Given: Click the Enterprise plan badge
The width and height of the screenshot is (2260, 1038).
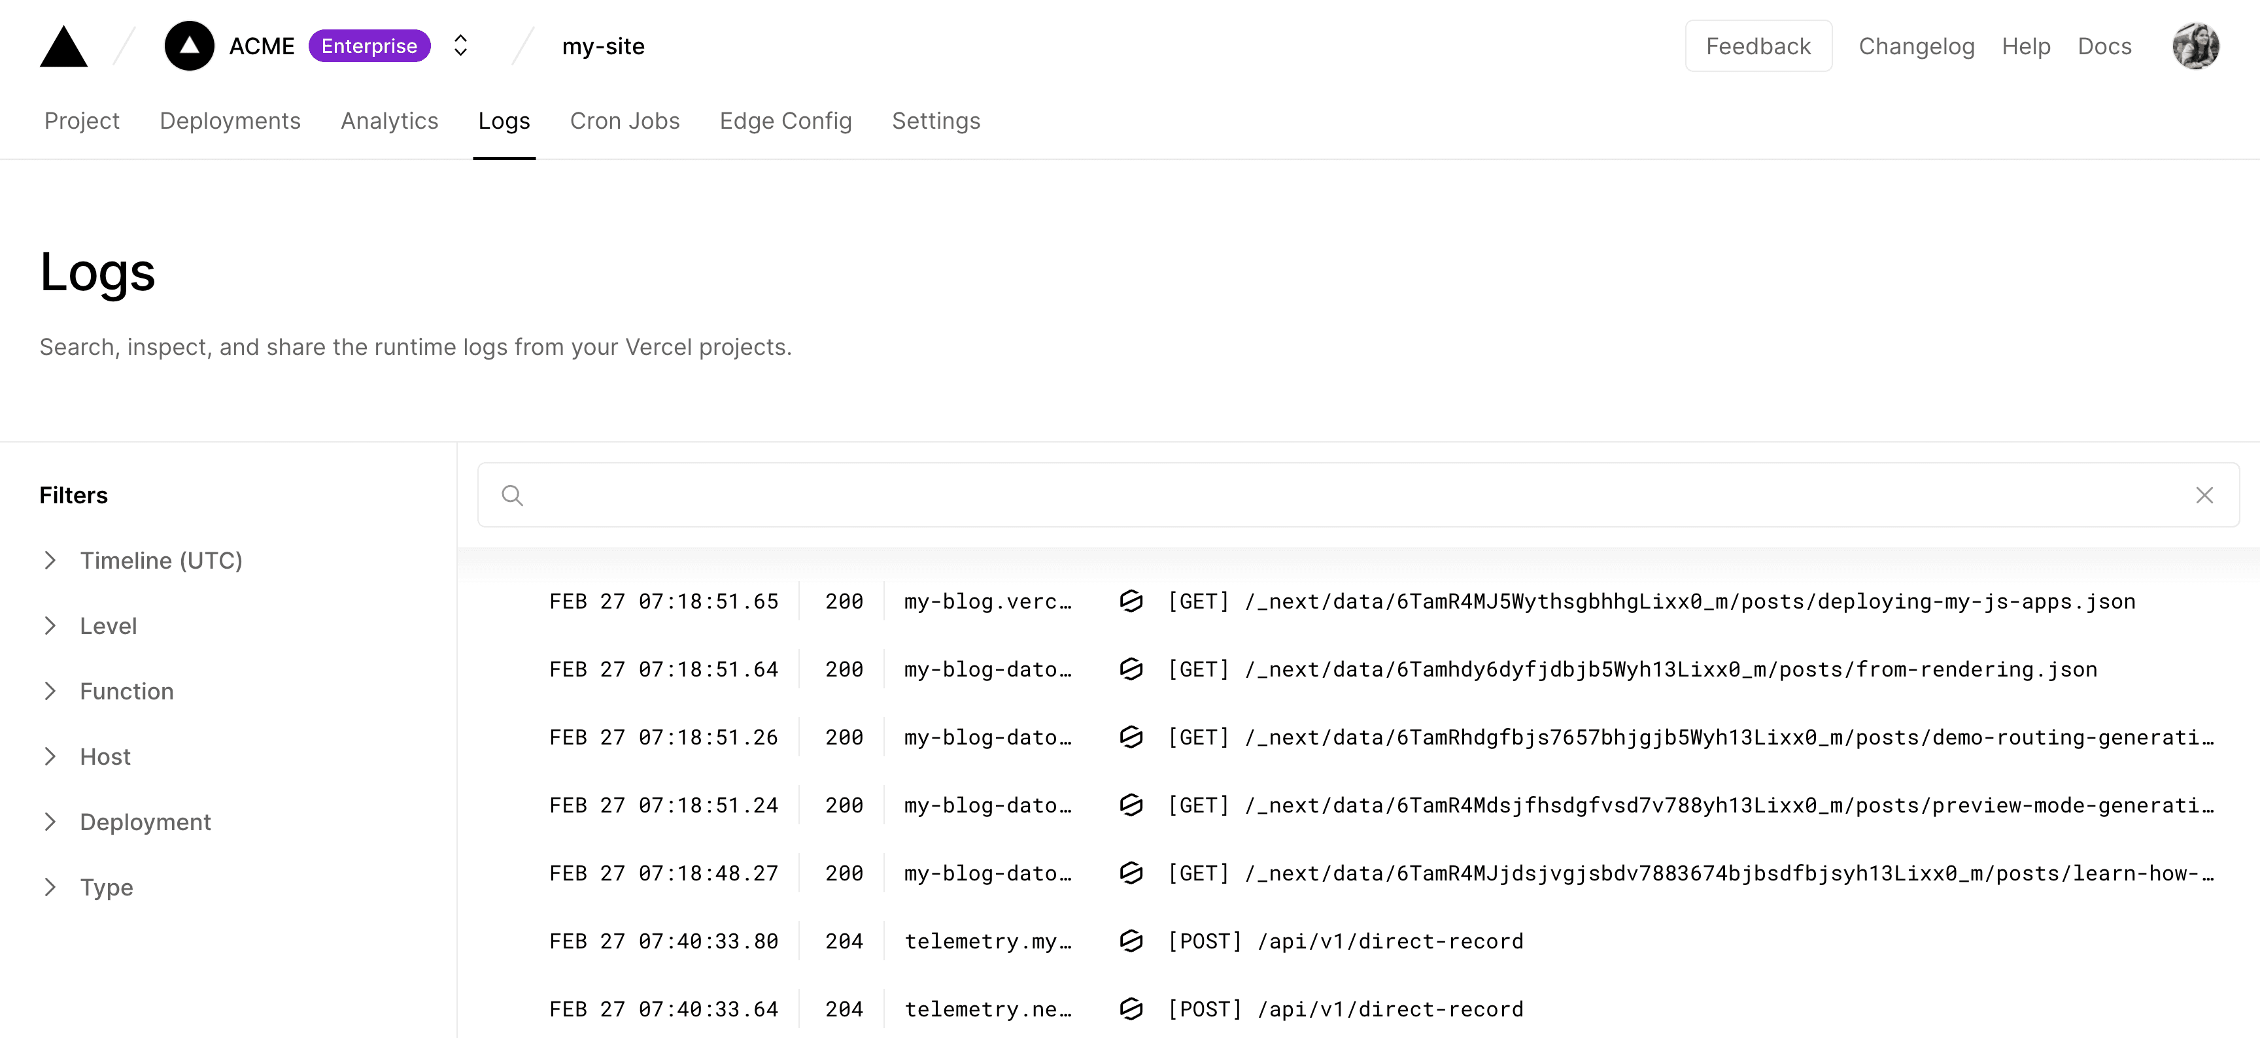Looking at the screenshot, I should coord(369,46).
